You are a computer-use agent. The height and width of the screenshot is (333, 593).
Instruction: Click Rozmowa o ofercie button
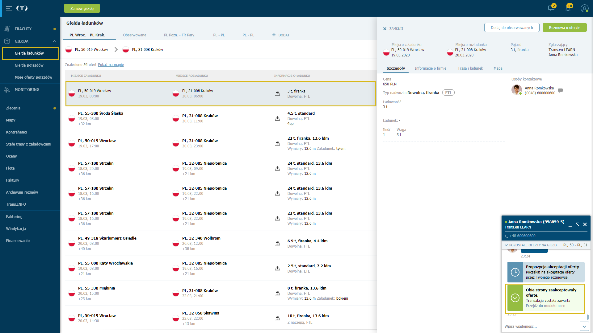565,27
